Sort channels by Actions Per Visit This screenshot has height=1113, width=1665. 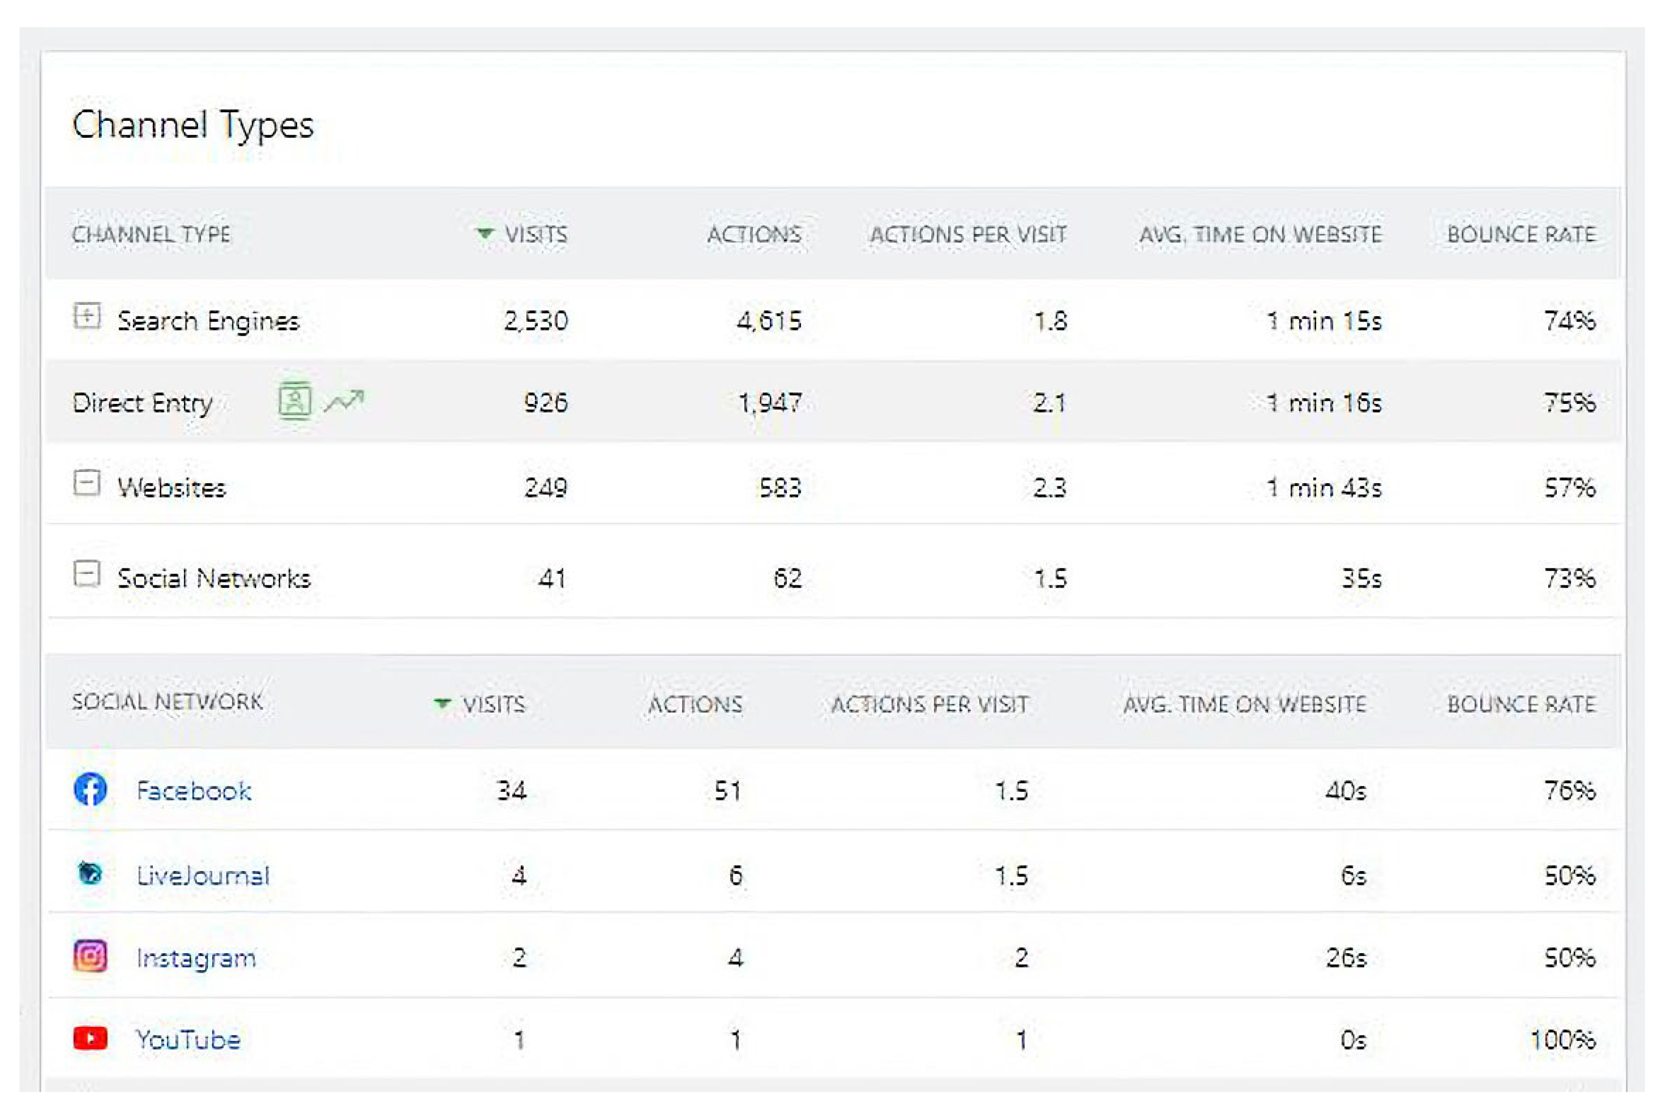click(968, 234)
